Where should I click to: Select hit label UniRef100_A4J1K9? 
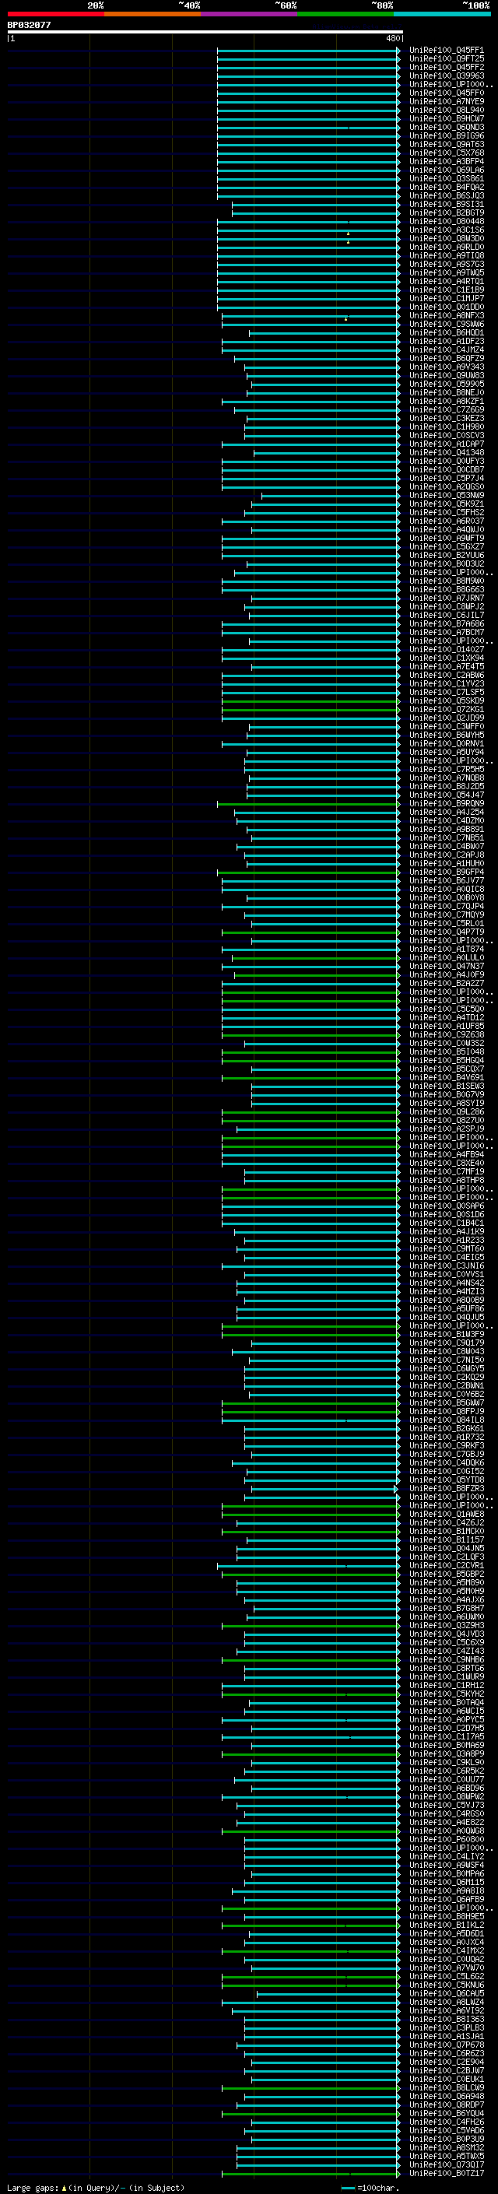coord(446,1231)
